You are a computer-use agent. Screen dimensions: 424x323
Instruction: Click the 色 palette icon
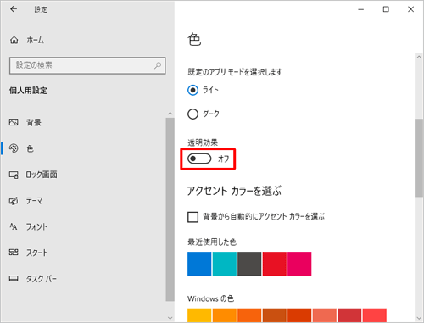[14, 148]
